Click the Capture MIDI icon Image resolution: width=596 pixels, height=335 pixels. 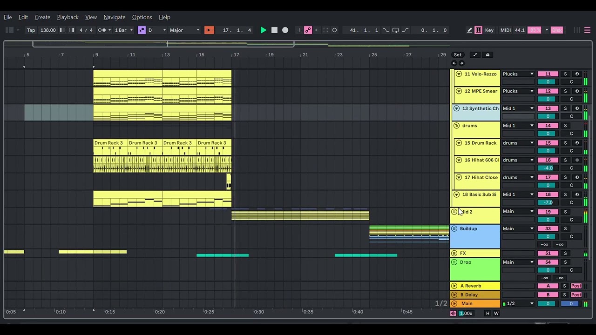pyautogui.click(x=325, y=30)
